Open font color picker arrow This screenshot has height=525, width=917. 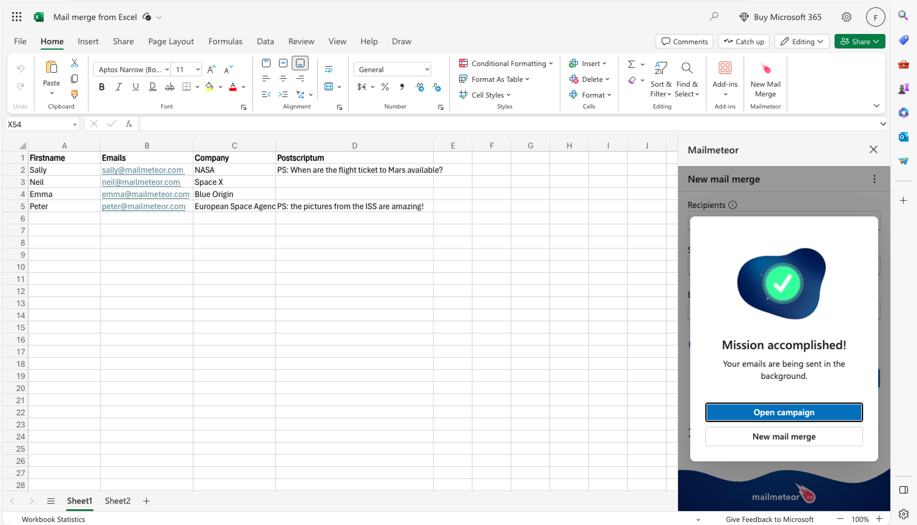pos(244,87)
